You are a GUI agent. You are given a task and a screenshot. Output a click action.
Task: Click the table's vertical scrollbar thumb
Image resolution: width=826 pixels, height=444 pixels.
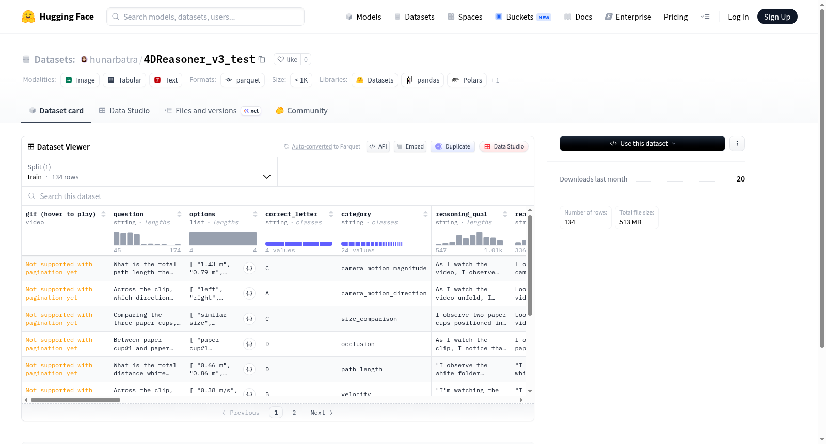tap(530, 265)
